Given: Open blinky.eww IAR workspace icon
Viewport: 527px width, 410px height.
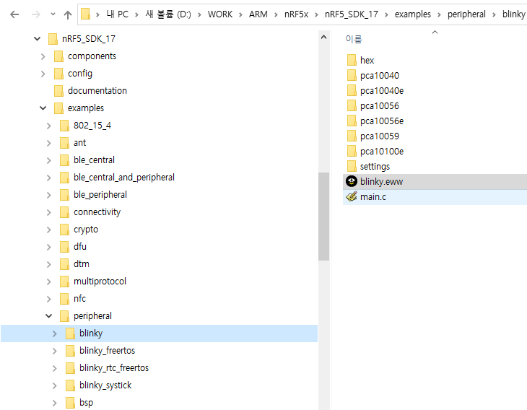Looking at the screenshot, I should (352, 181).
